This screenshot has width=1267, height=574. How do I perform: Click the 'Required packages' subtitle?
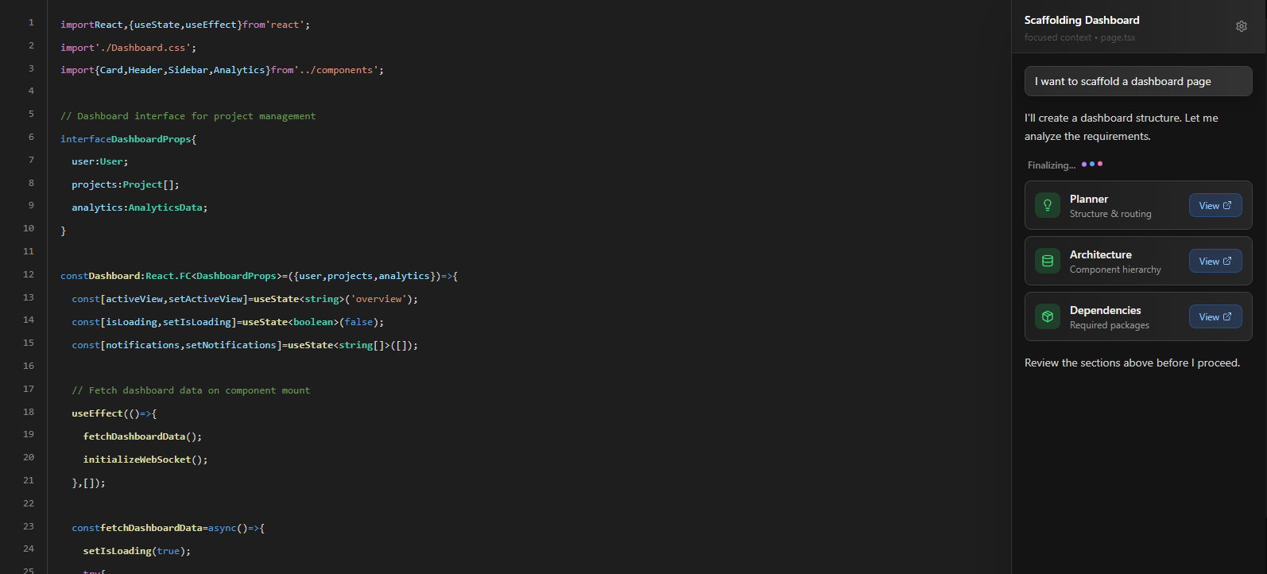tap(1110, 325)
